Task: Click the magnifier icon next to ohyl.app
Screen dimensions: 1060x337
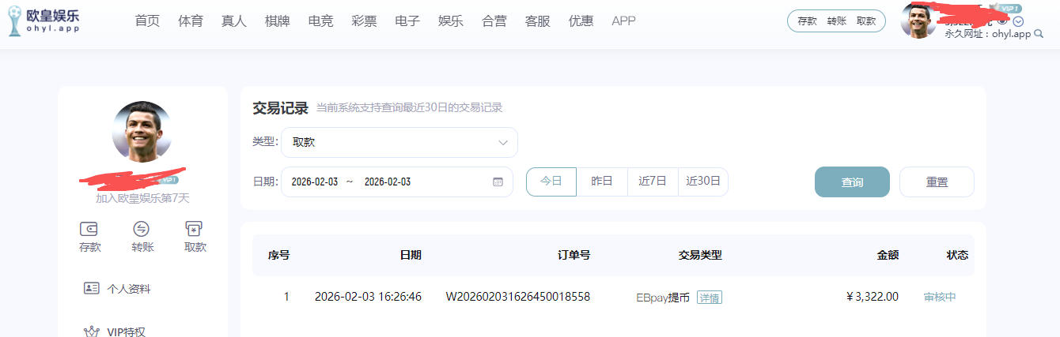Action: click(1039, 34)
